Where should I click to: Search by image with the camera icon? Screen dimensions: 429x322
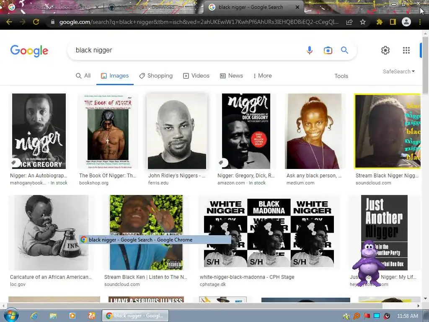click(328, 50)
